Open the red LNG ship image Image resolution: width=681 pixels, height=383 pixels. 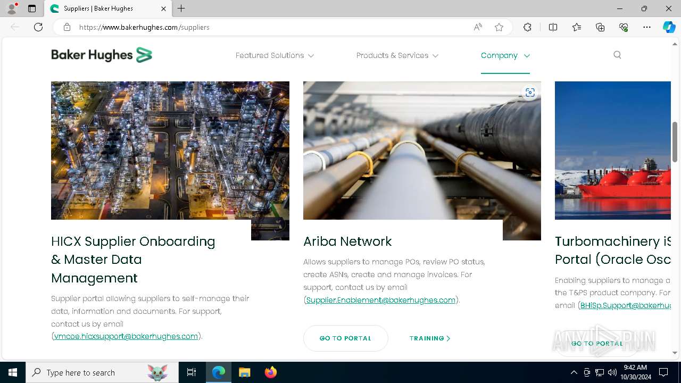coord(613,151)
